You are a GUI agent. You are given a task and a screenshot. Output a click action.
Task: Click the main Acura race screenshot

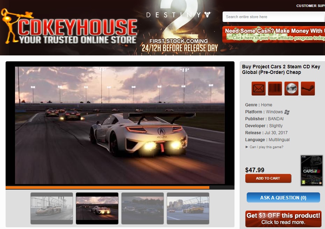[x=120, y=125]
